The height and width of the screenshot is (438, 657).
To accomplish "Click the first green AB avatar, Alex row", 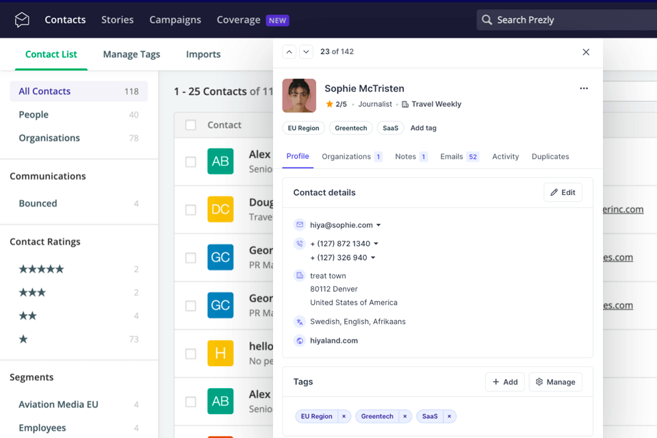I will 220,162.
